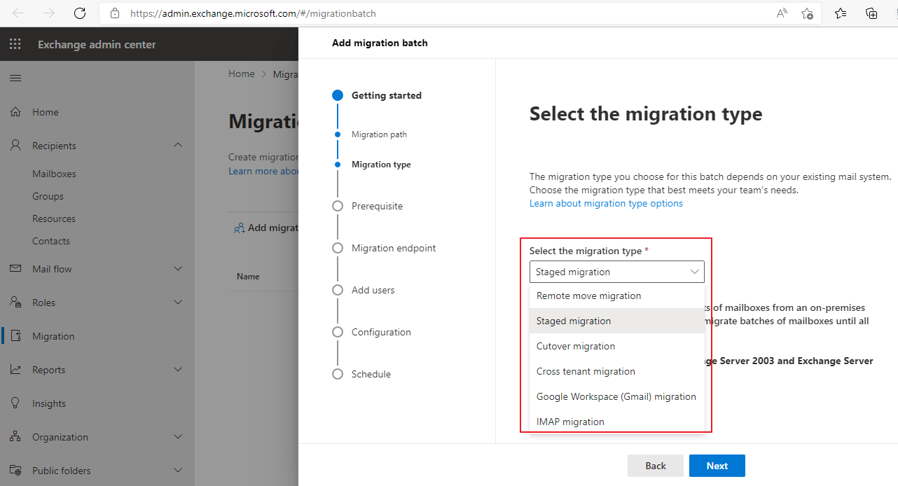Open Groups under Recipients
The width and height of the screenshot is (898, 486).
(x=48, y=196)
